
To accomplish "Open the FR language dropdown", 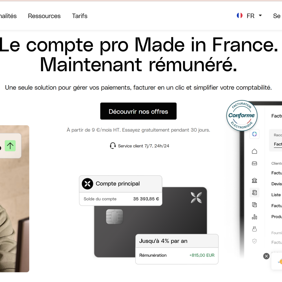I will [254, 16].
